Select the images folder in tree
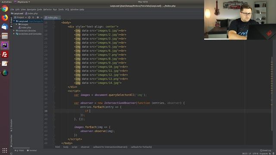 [23, 24]
